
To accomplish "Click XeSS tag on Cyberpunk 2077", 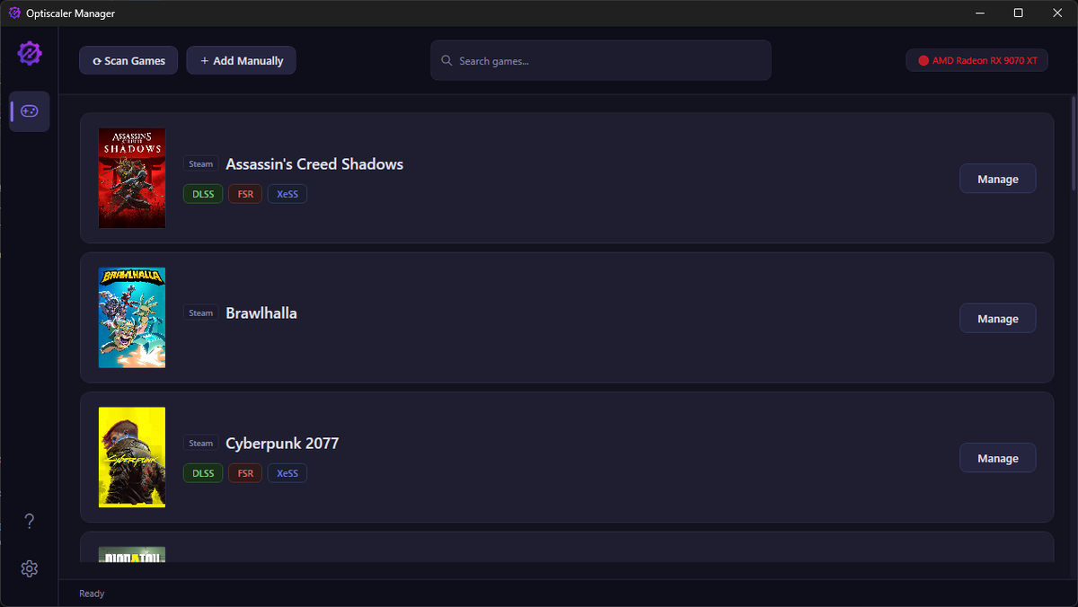I will tap(287, 473).
